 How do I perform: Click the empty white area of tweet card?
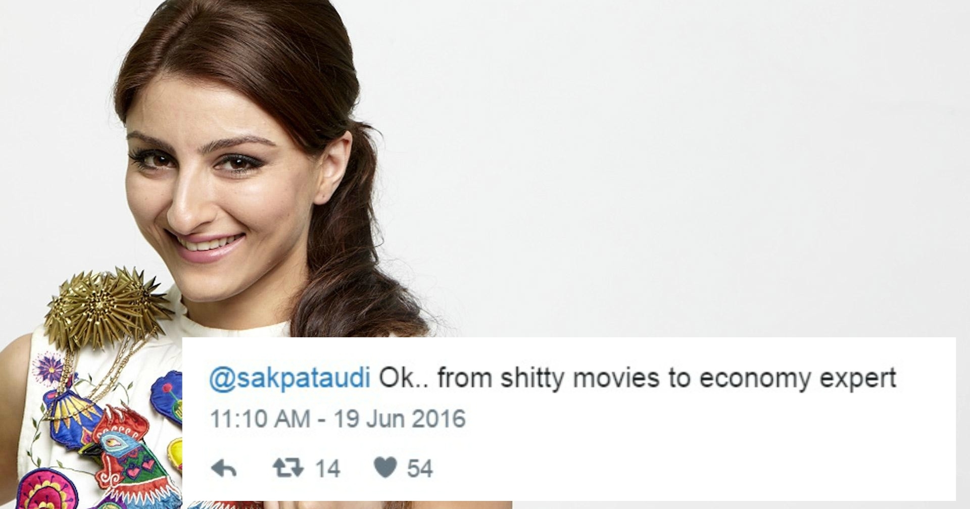click(x=707, y=454)
